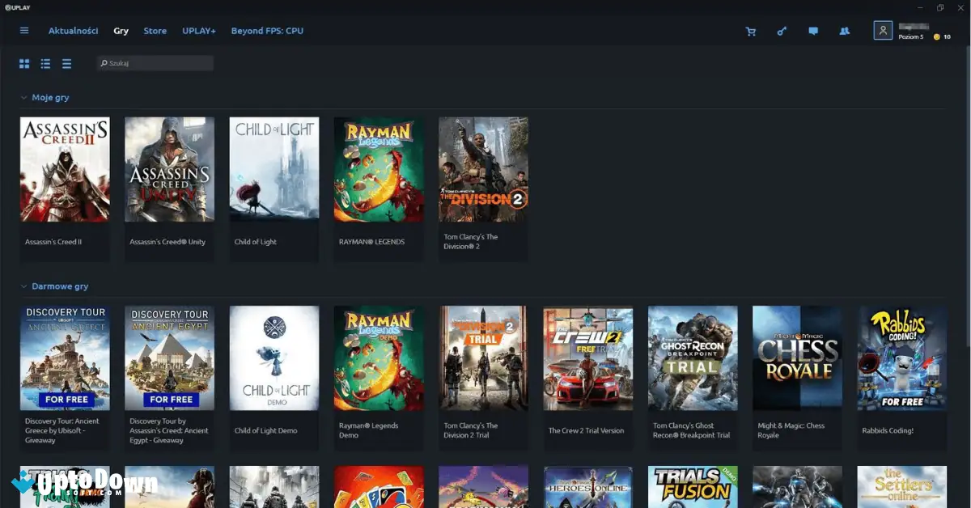Click the key icon to activate a code
Image resolution: width=971 pixels, height=508 pixels.
[782, 31]
